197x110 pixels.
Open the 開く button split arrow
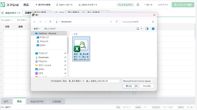pyautogui.click(x=136, y=86)
